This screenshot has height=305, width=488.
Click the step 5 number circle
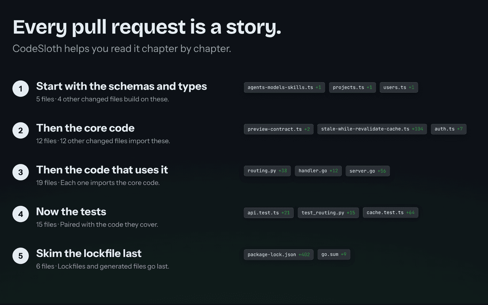[21, 256]
